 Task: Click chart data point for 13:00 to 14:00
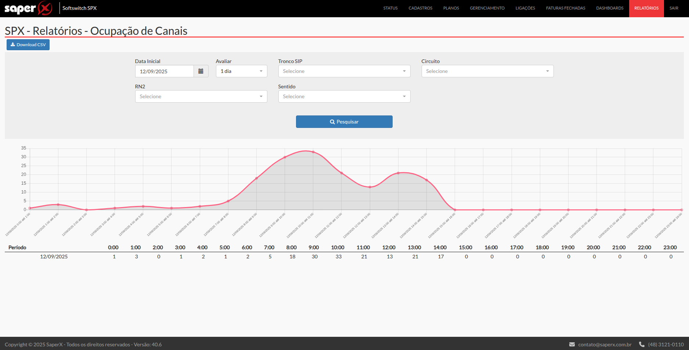coord(398,173)
